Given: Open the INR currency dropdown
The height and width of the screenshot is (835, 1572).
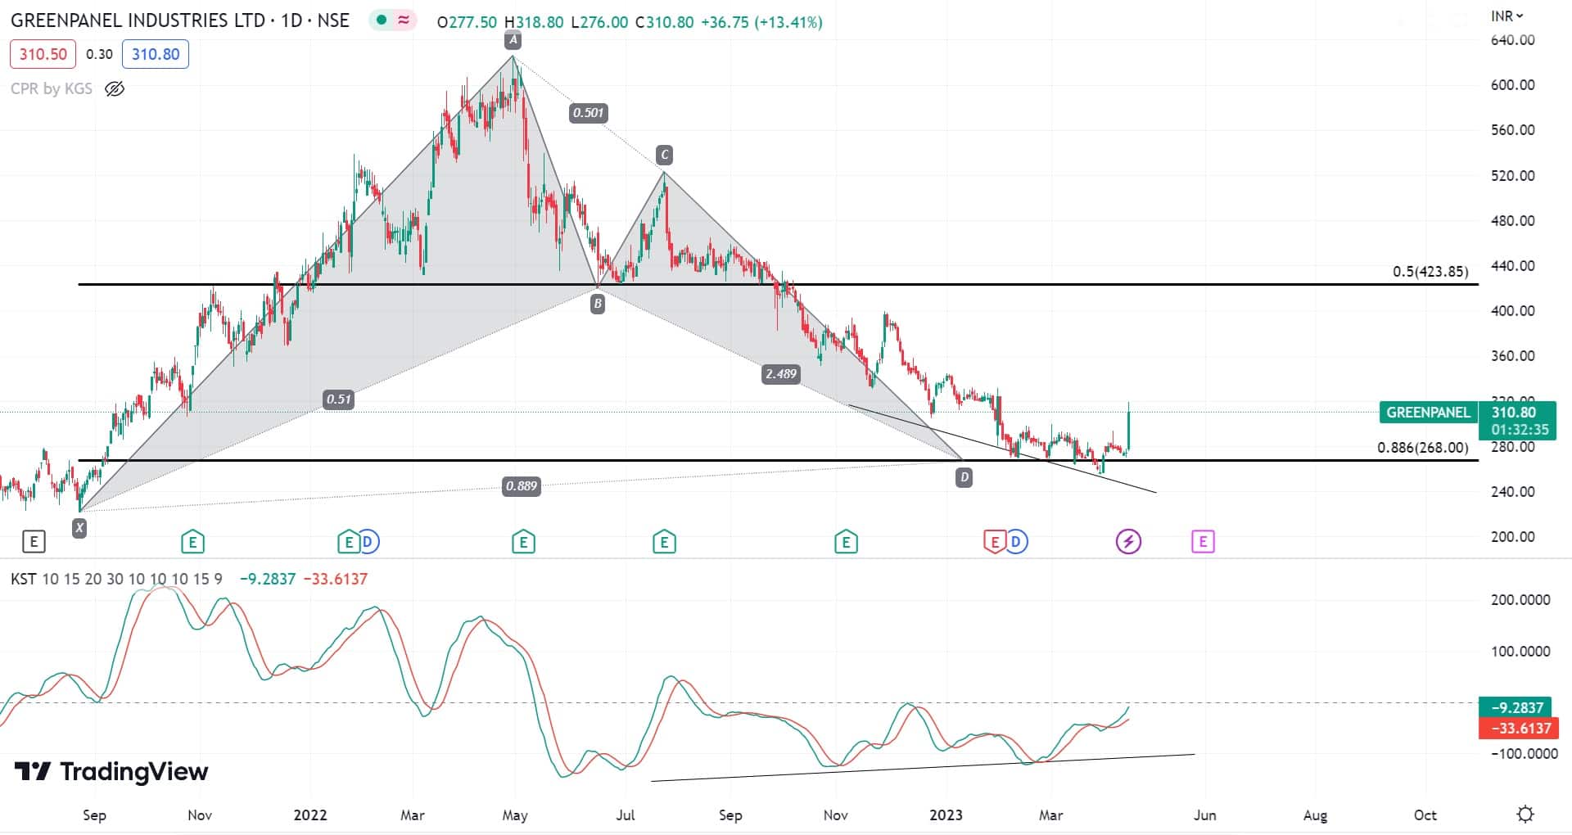Looking at the screenshot, I should click(x=1506, y=16).
